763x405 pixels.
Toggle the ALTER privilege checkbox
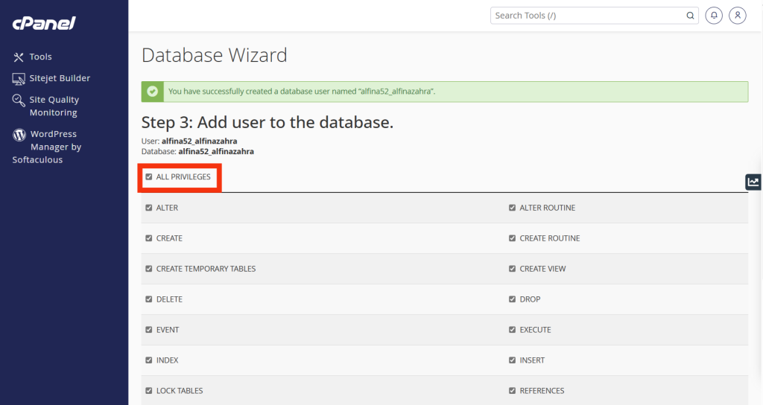pos(149,208)
